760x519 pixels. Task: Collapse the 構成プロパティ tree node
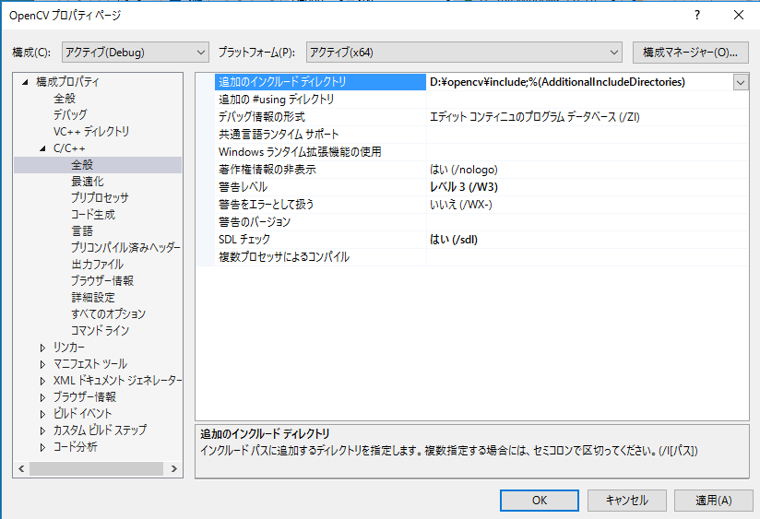tap(25, 82)
